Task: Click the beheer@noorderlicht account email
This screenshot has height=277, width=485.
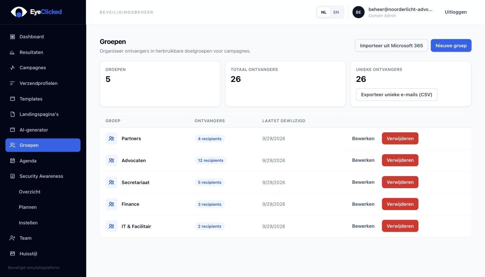Action: (x=400, y=9)
